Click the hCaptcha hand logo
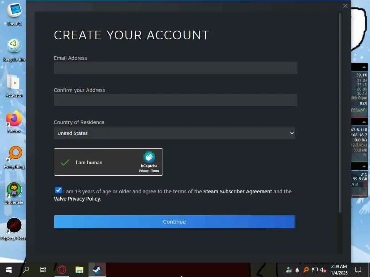The width and height of the screenshot is (370, 277). tap(149, 157)
